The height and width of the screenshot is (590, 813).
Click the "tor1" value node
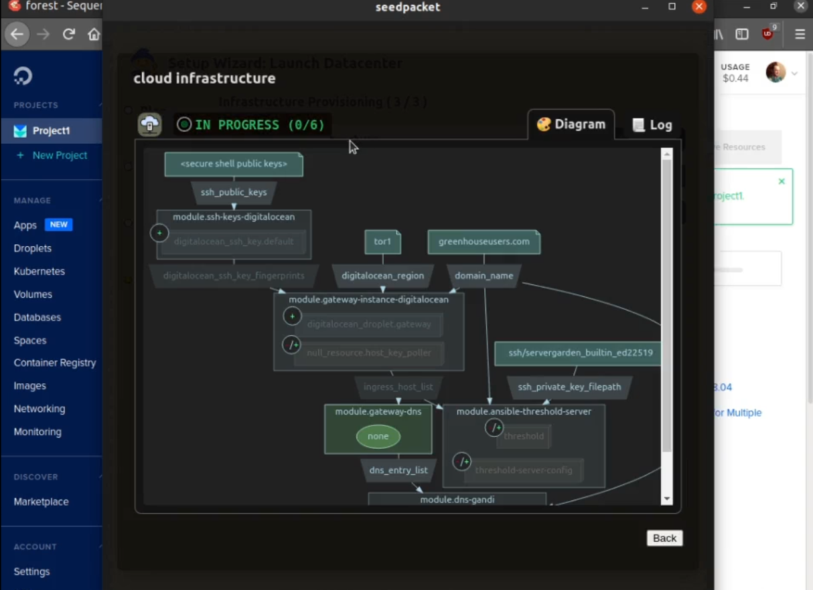tap(382, 241)
